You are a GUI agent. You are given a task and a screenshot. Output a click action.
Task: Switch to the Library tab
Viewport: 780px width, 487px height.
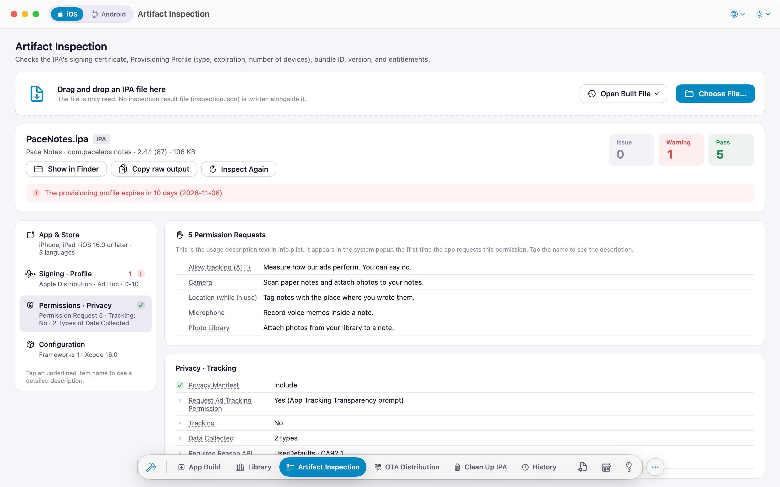[x=253, y=467]
